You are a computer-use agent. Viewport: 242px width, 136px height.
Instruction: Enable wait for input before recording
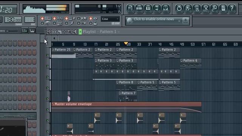point(58,23)
